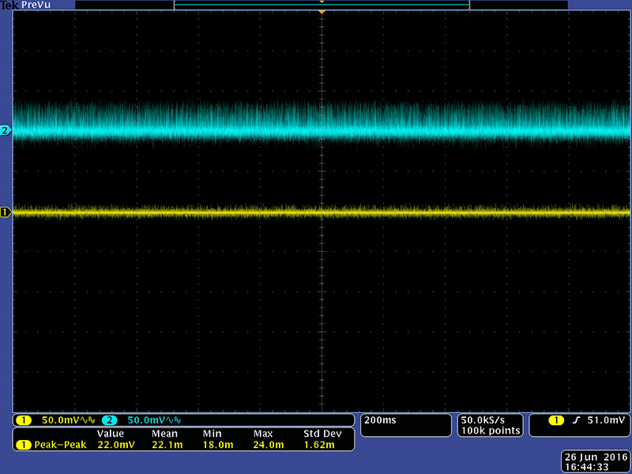Select the orange trigger position marker atop graticule
This screenshot has width=632, height=474.
pos(322,13)
